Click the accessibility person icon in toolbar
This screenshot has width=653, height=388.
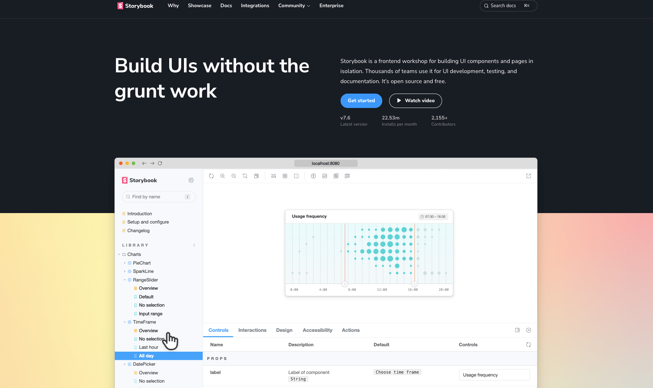click(313, 176)
